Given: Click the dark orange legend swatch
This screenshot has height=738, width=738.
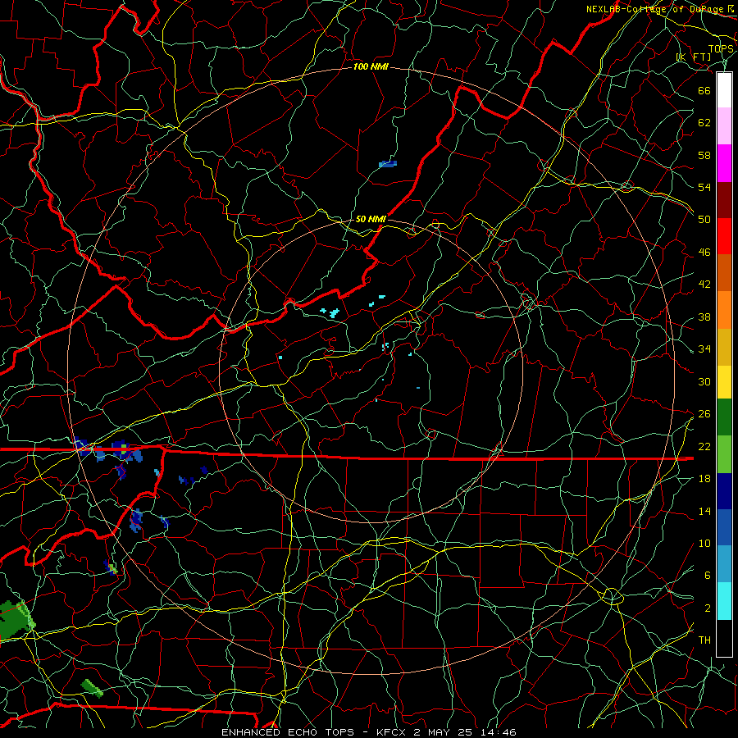Looking at the screenshot, I should coord(724,273).
